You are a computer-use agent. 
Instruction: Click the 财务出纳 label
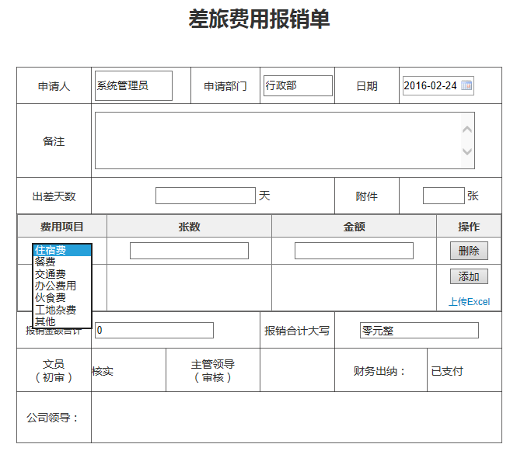point(379,371)
